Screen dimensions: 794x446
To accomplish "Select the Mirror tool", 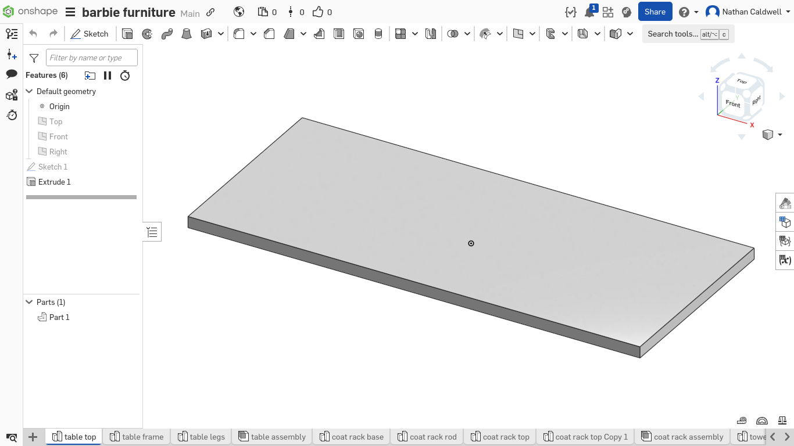I will coord(431,34).
